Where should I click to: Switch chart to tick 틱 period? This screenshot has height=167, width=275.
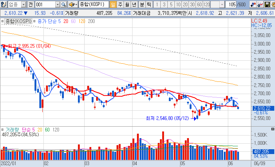pos(149,4)
